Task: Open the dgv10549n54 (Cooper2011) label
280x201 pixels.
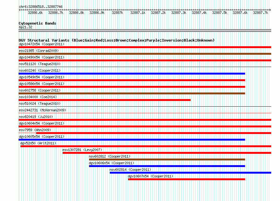Action: click(42, 77)
